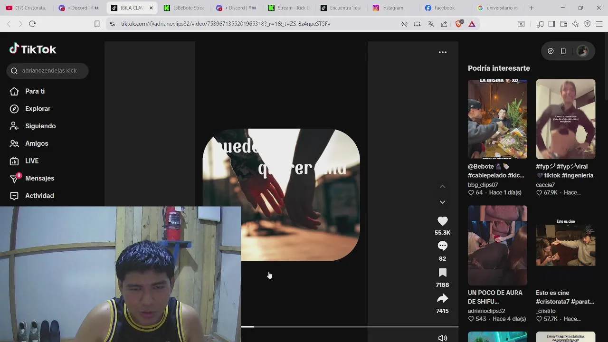Go forward in browser history
The height and width of the screenshot is (342, 608).
pyautogui.click(x=20, y=24)
